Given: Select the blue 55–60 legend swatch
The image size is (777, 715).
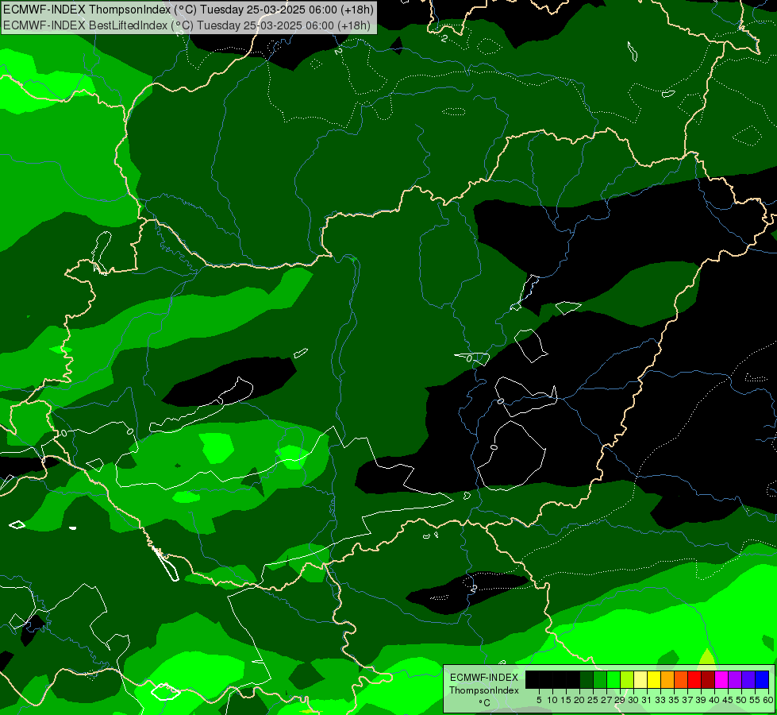Looking at the screenshot, I should [762, 679].
